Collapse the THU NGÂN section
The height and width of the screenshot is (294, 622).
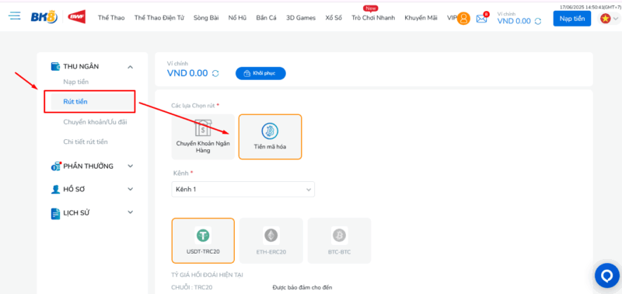[x=130, y=67]
